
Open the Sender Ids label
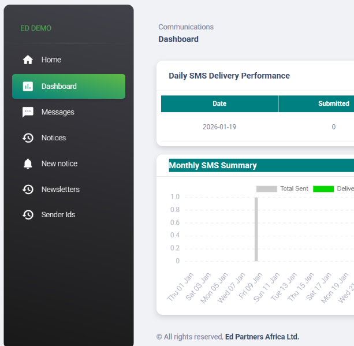(x=58, y=215)
